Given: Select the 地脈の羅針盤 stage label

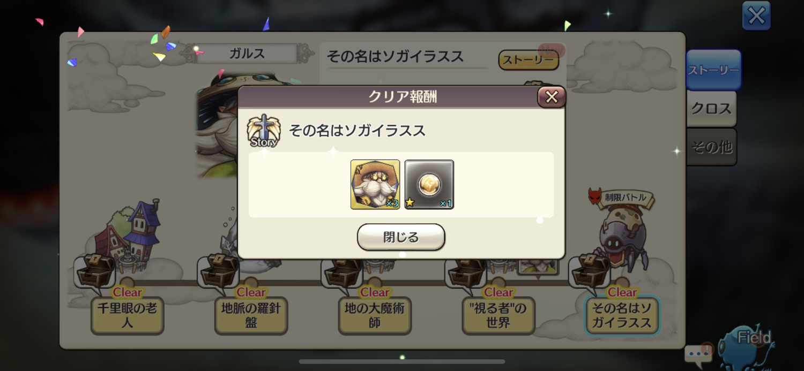Looking at the screenshot, I should 251,315.
